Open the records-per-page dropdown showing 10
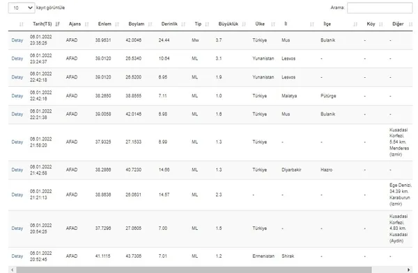 point(22,8)
